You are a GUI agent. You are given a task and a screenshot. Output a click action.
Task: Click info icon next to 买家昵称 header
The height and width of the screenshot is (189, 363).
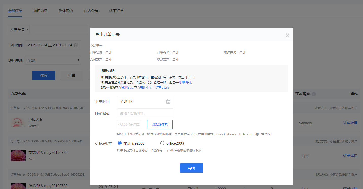point(314,94)
